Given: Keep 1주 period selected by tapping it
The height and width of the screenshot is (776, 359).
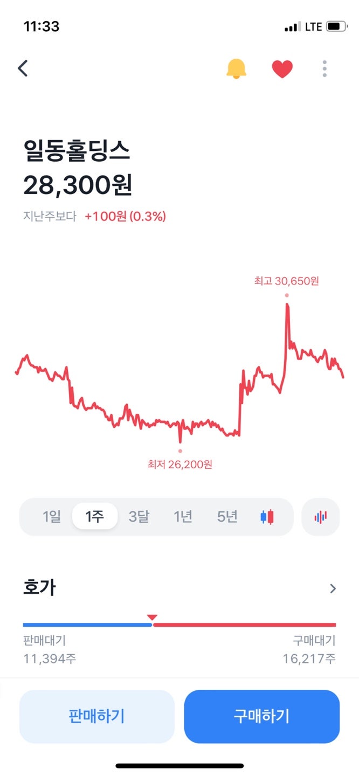Looking at the screenshot, I should pyautogui.click(x=95, y=516).
